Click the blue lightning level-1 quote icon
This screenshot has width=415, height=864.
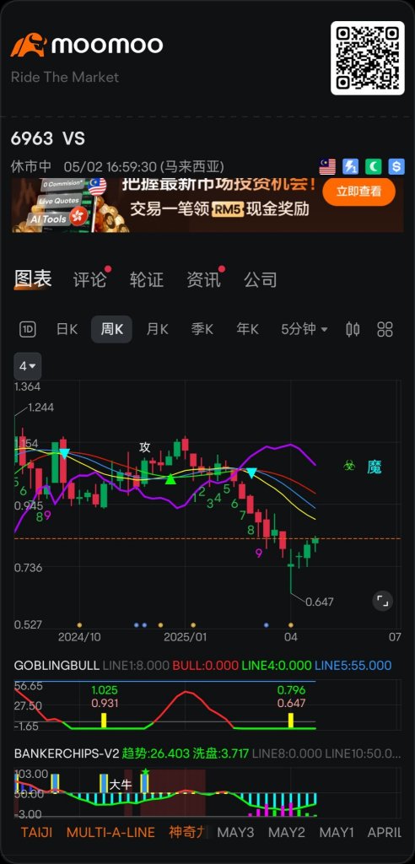coord(351,166)
